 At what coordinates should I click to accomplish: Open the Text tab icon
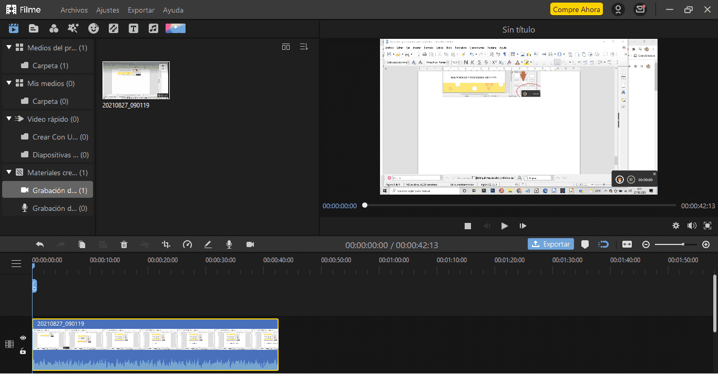(134, 28)
